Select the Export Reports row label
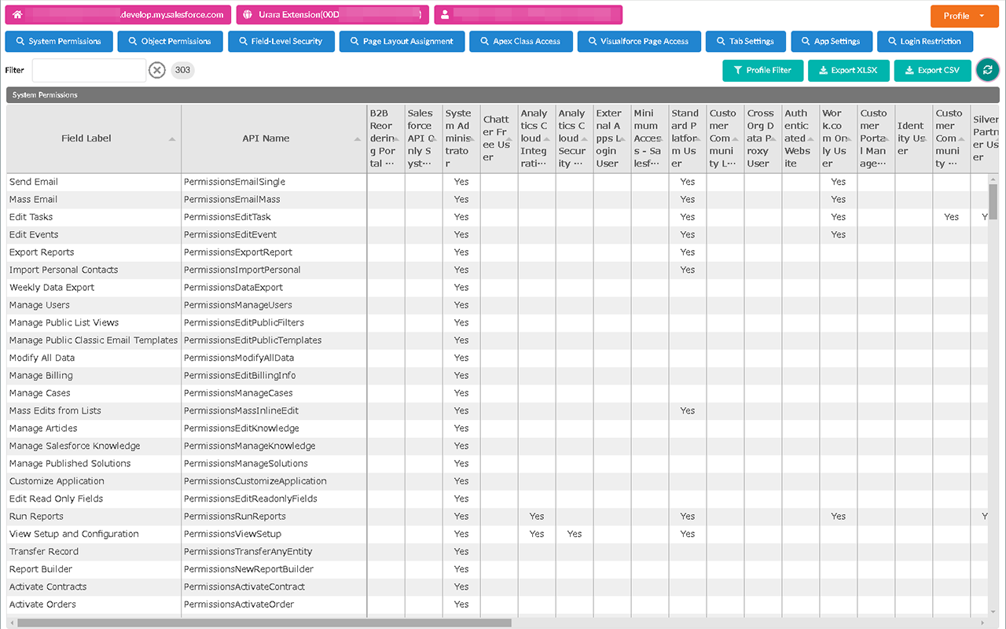The height and width of the screenshot is (629, 1006). point(42,252)
